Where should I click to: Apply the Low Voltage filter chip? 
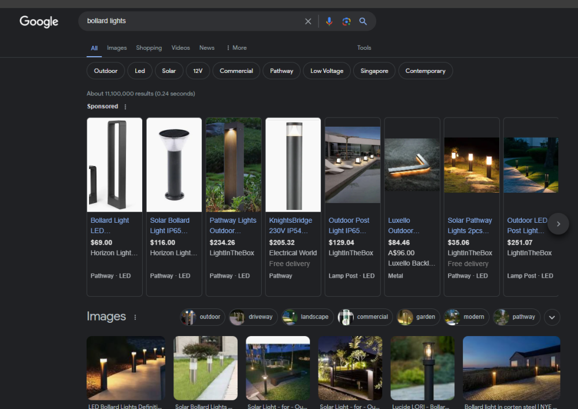pyautogui.click(x=327, y=71)
